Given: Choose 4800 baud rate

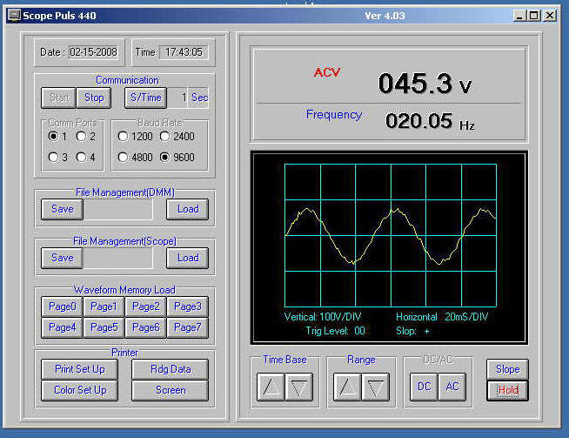Looking at the screenshot, I should (x=123, y=158).
